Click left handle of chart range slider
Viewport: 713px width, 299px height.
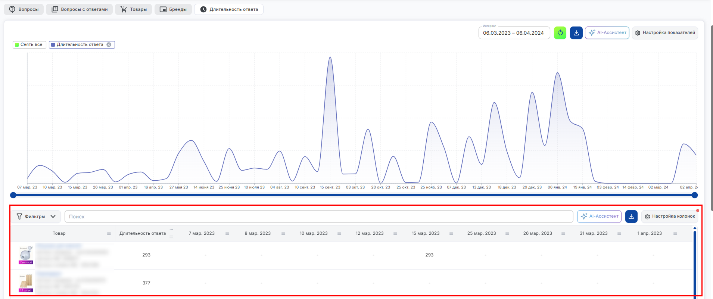tap(13, 195)
